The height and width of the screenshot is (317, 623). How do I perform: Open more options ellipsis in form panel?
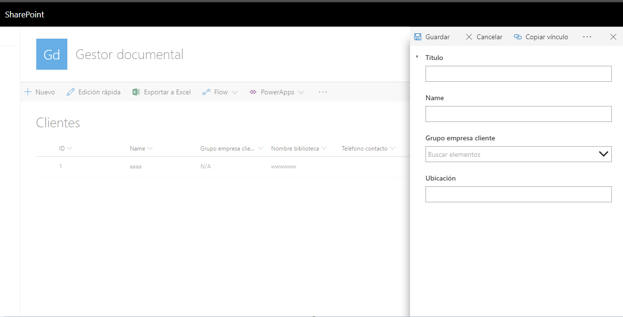coord(587,37)
